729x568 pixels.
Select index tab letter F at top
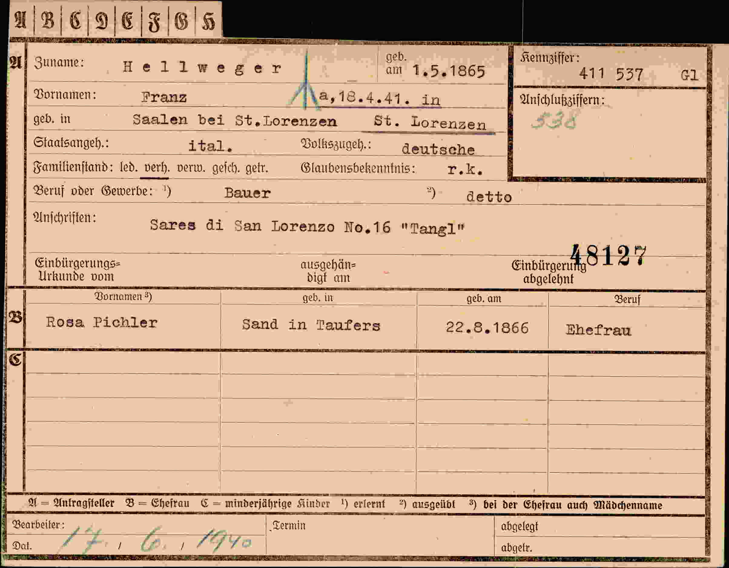click(154, 21)
